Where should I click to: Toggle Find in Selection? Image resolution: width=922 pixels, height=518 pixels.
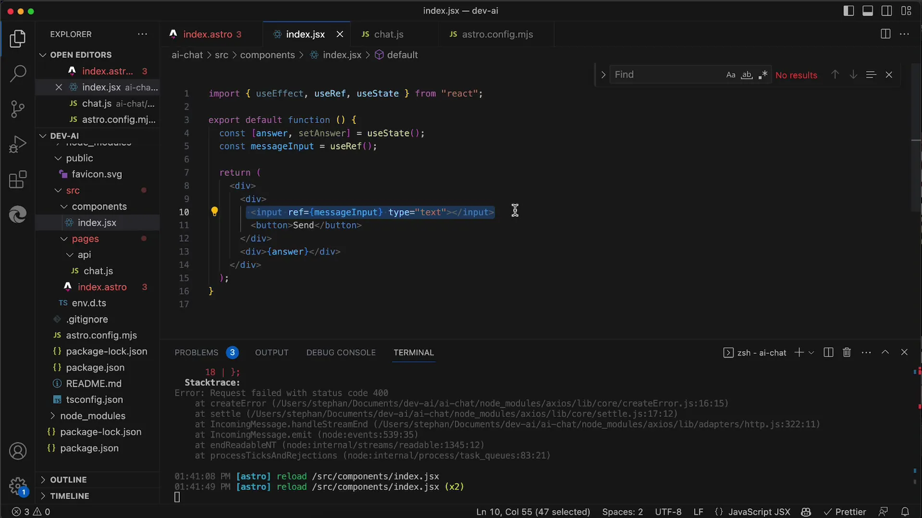coord(871,75)
